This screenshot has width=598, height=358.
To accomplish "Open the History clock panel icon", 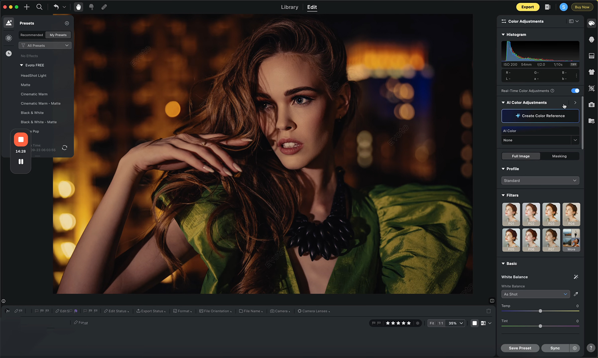I will pos(9,53).
